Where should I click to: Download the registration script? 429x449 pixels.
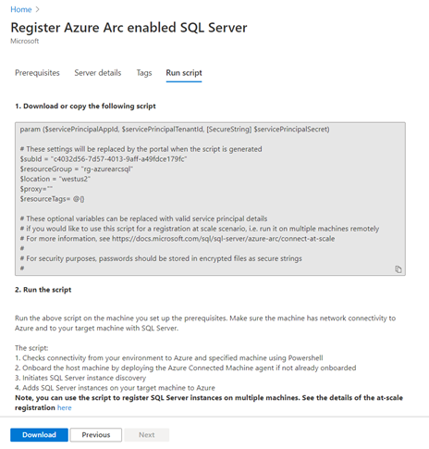coord(39,435)
